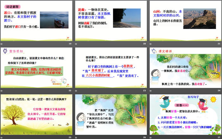Click animation star icon under slide 19
The width and height of the screenshot is (222, 139).
pos(2,44)
